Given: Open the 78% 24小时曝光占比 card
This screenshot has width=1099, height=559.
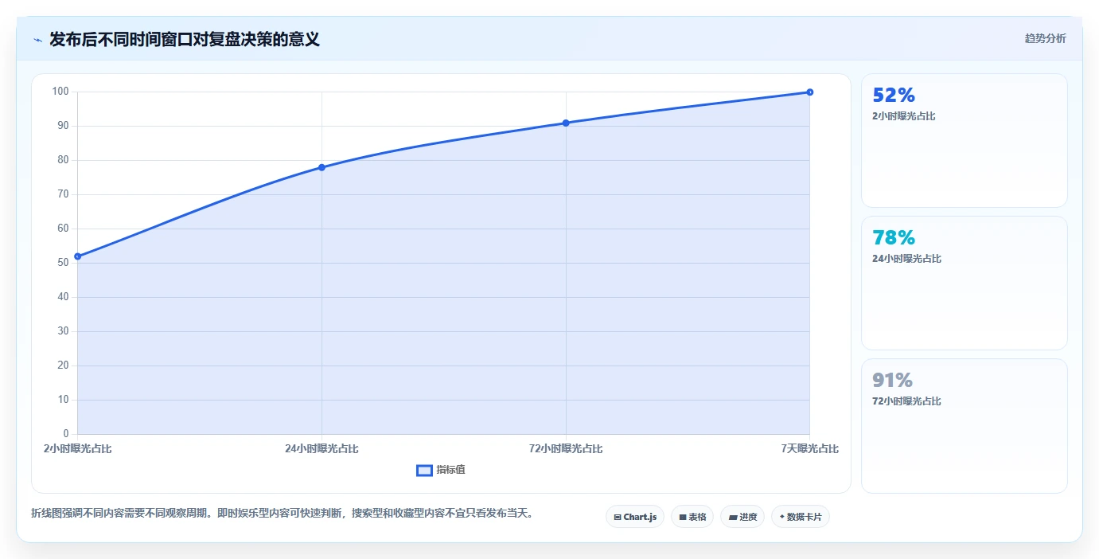Looking at the screenshot, I should click(x=964, y=283).
